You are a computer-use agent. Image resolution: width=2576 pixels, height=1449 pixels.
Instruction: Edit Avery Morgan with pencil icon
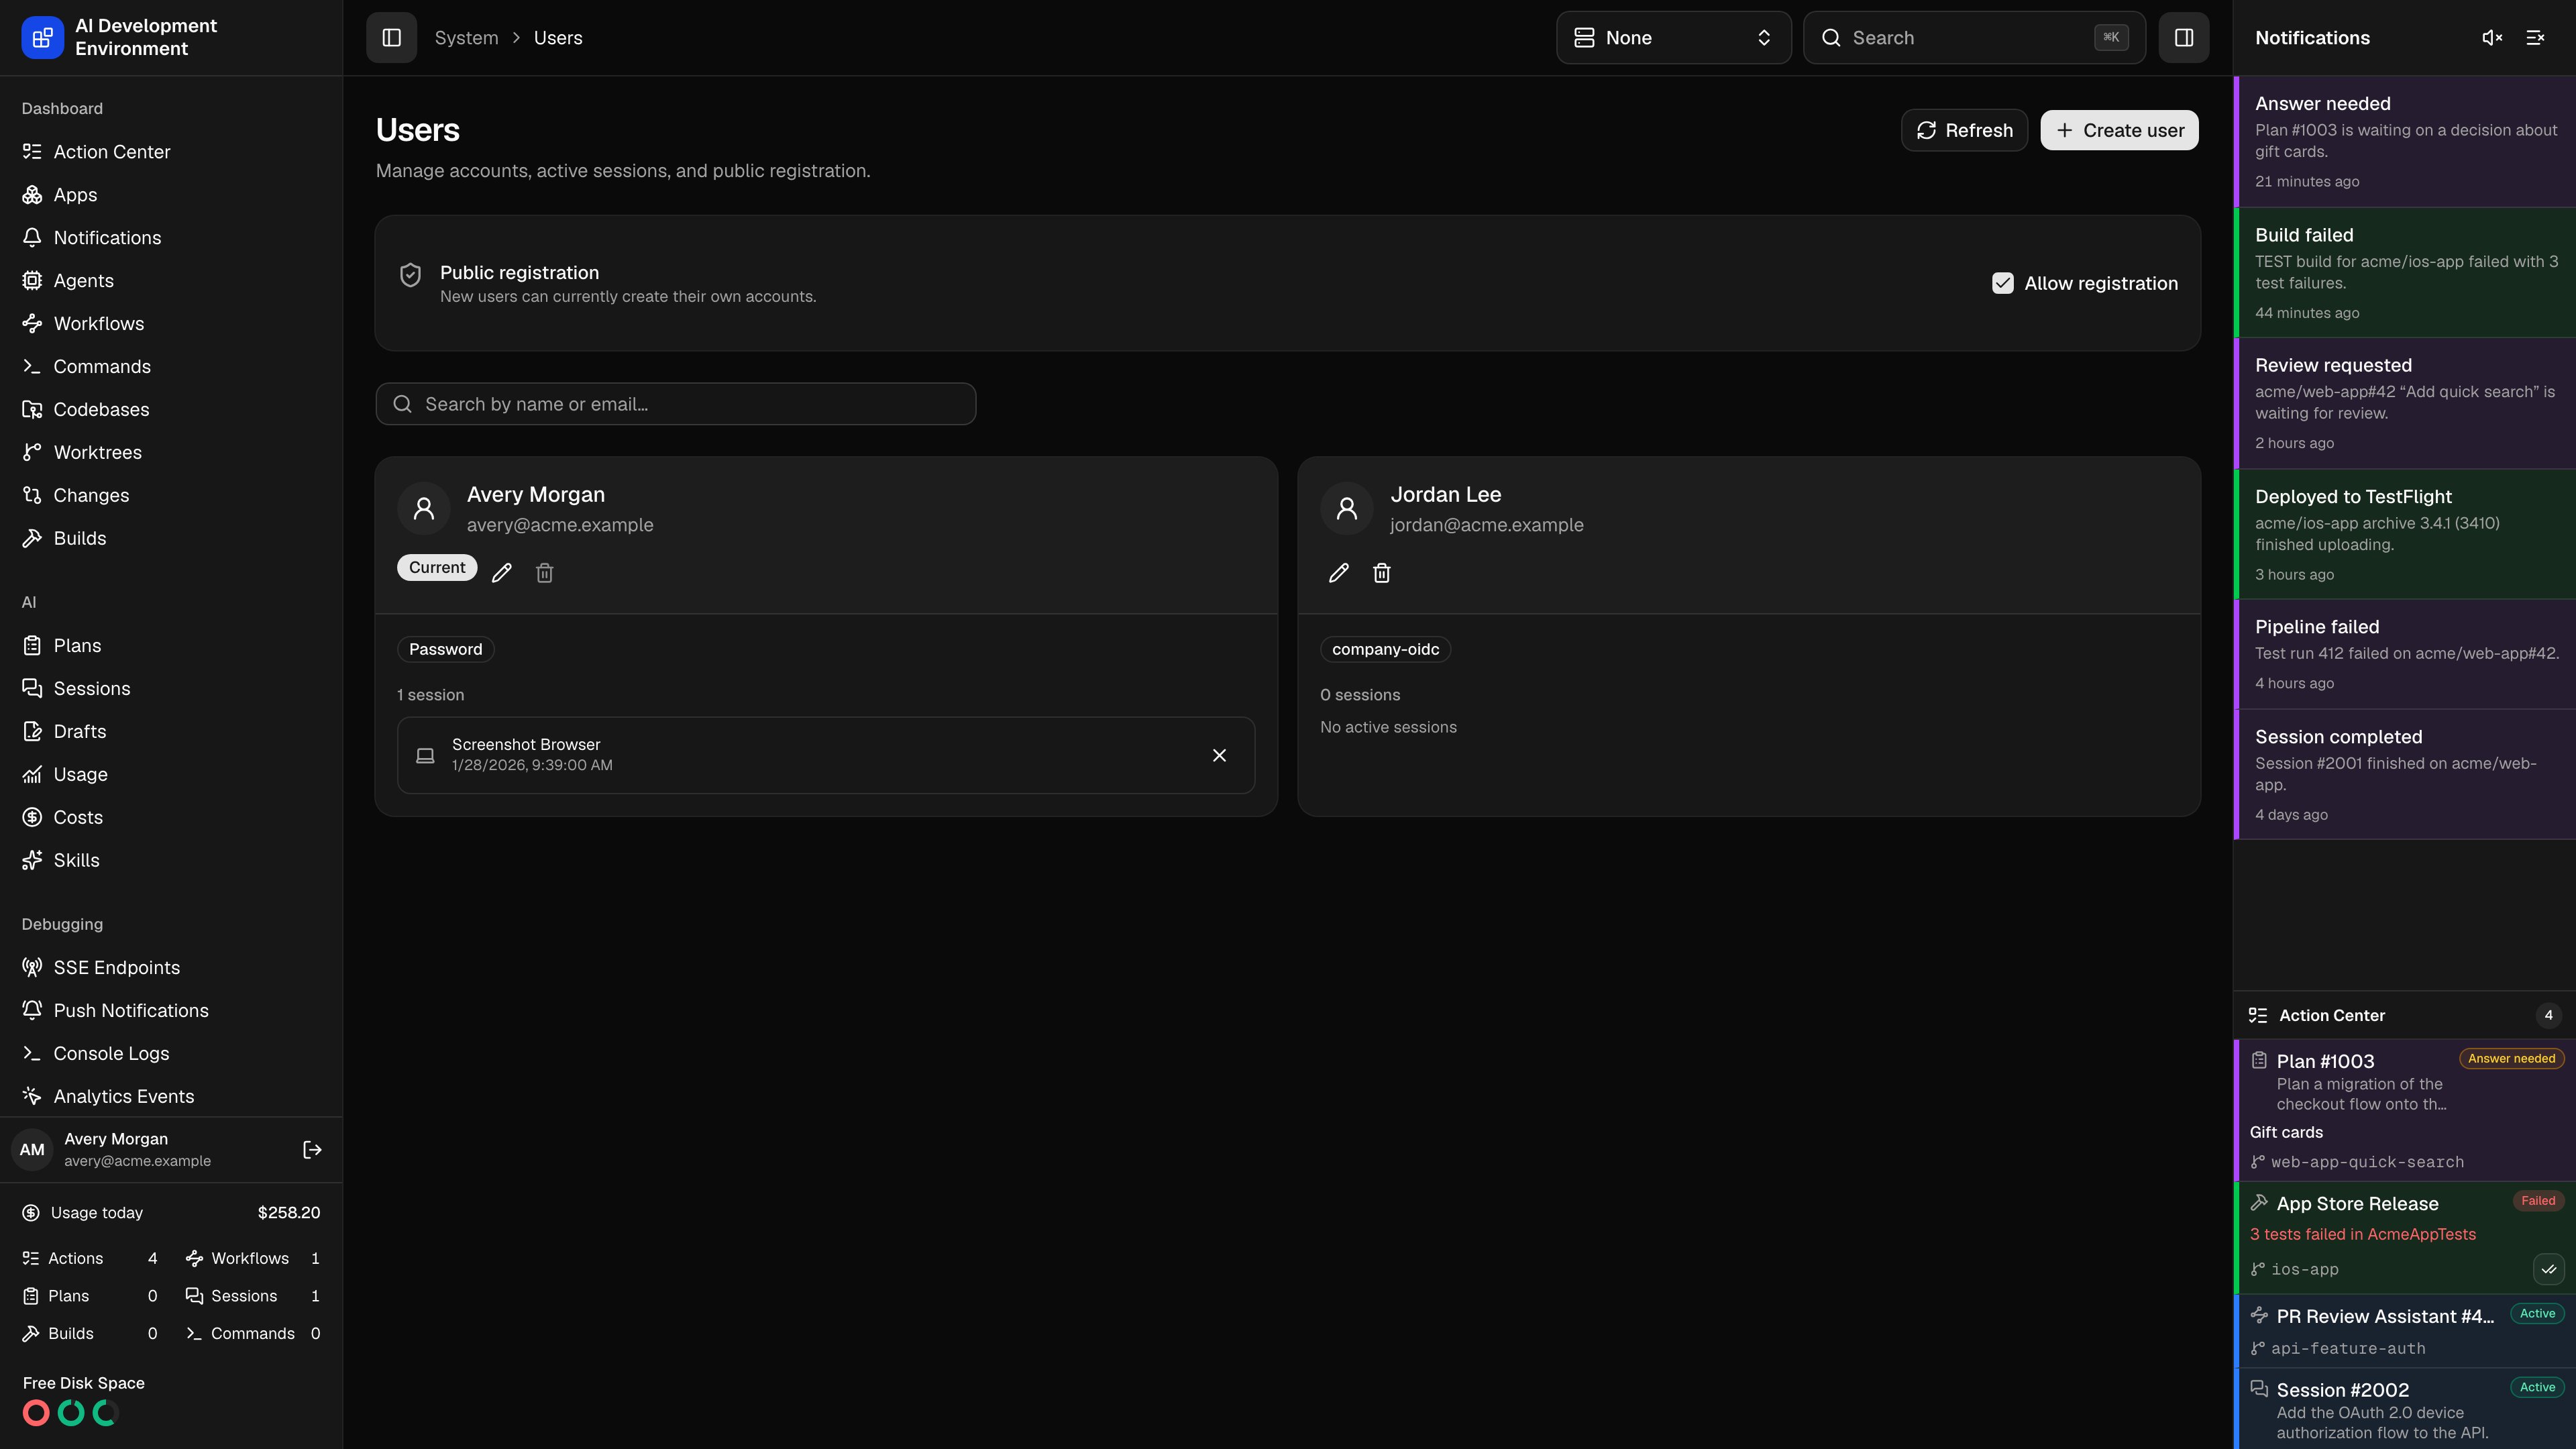tap(502, 573)
